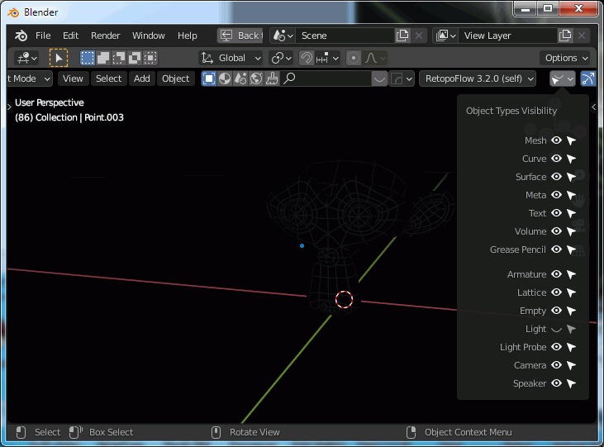This screenshot has height=447, width=604.
Task: Toggle snapping magnet icon
Action: [x=307, y=58]
